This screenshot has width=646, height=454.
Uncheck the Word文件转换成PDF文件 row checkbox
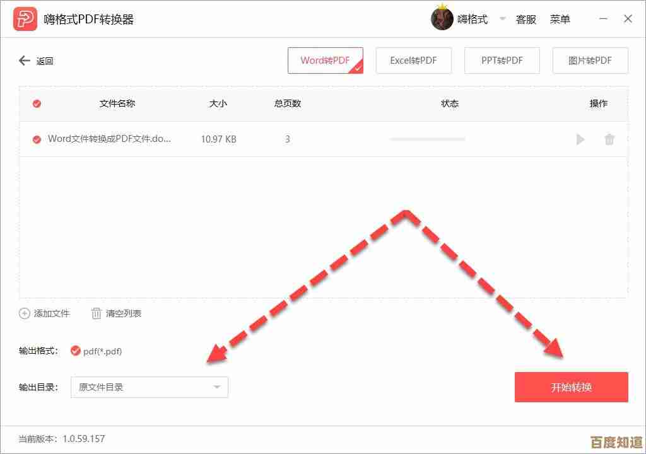tap(36, 139)
